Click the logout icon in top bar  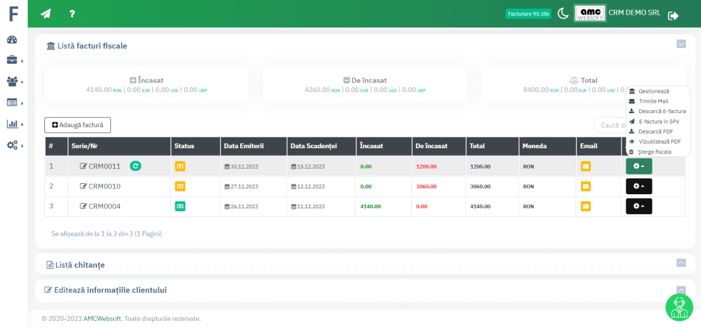673,16
